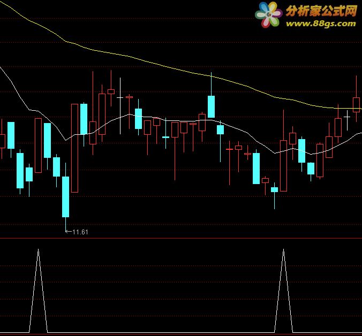The width and height of the screenshot is (362, 336).
Task: Click the "11.61" lowest price label
Action: pyautogui.click(x=80, y=232)
